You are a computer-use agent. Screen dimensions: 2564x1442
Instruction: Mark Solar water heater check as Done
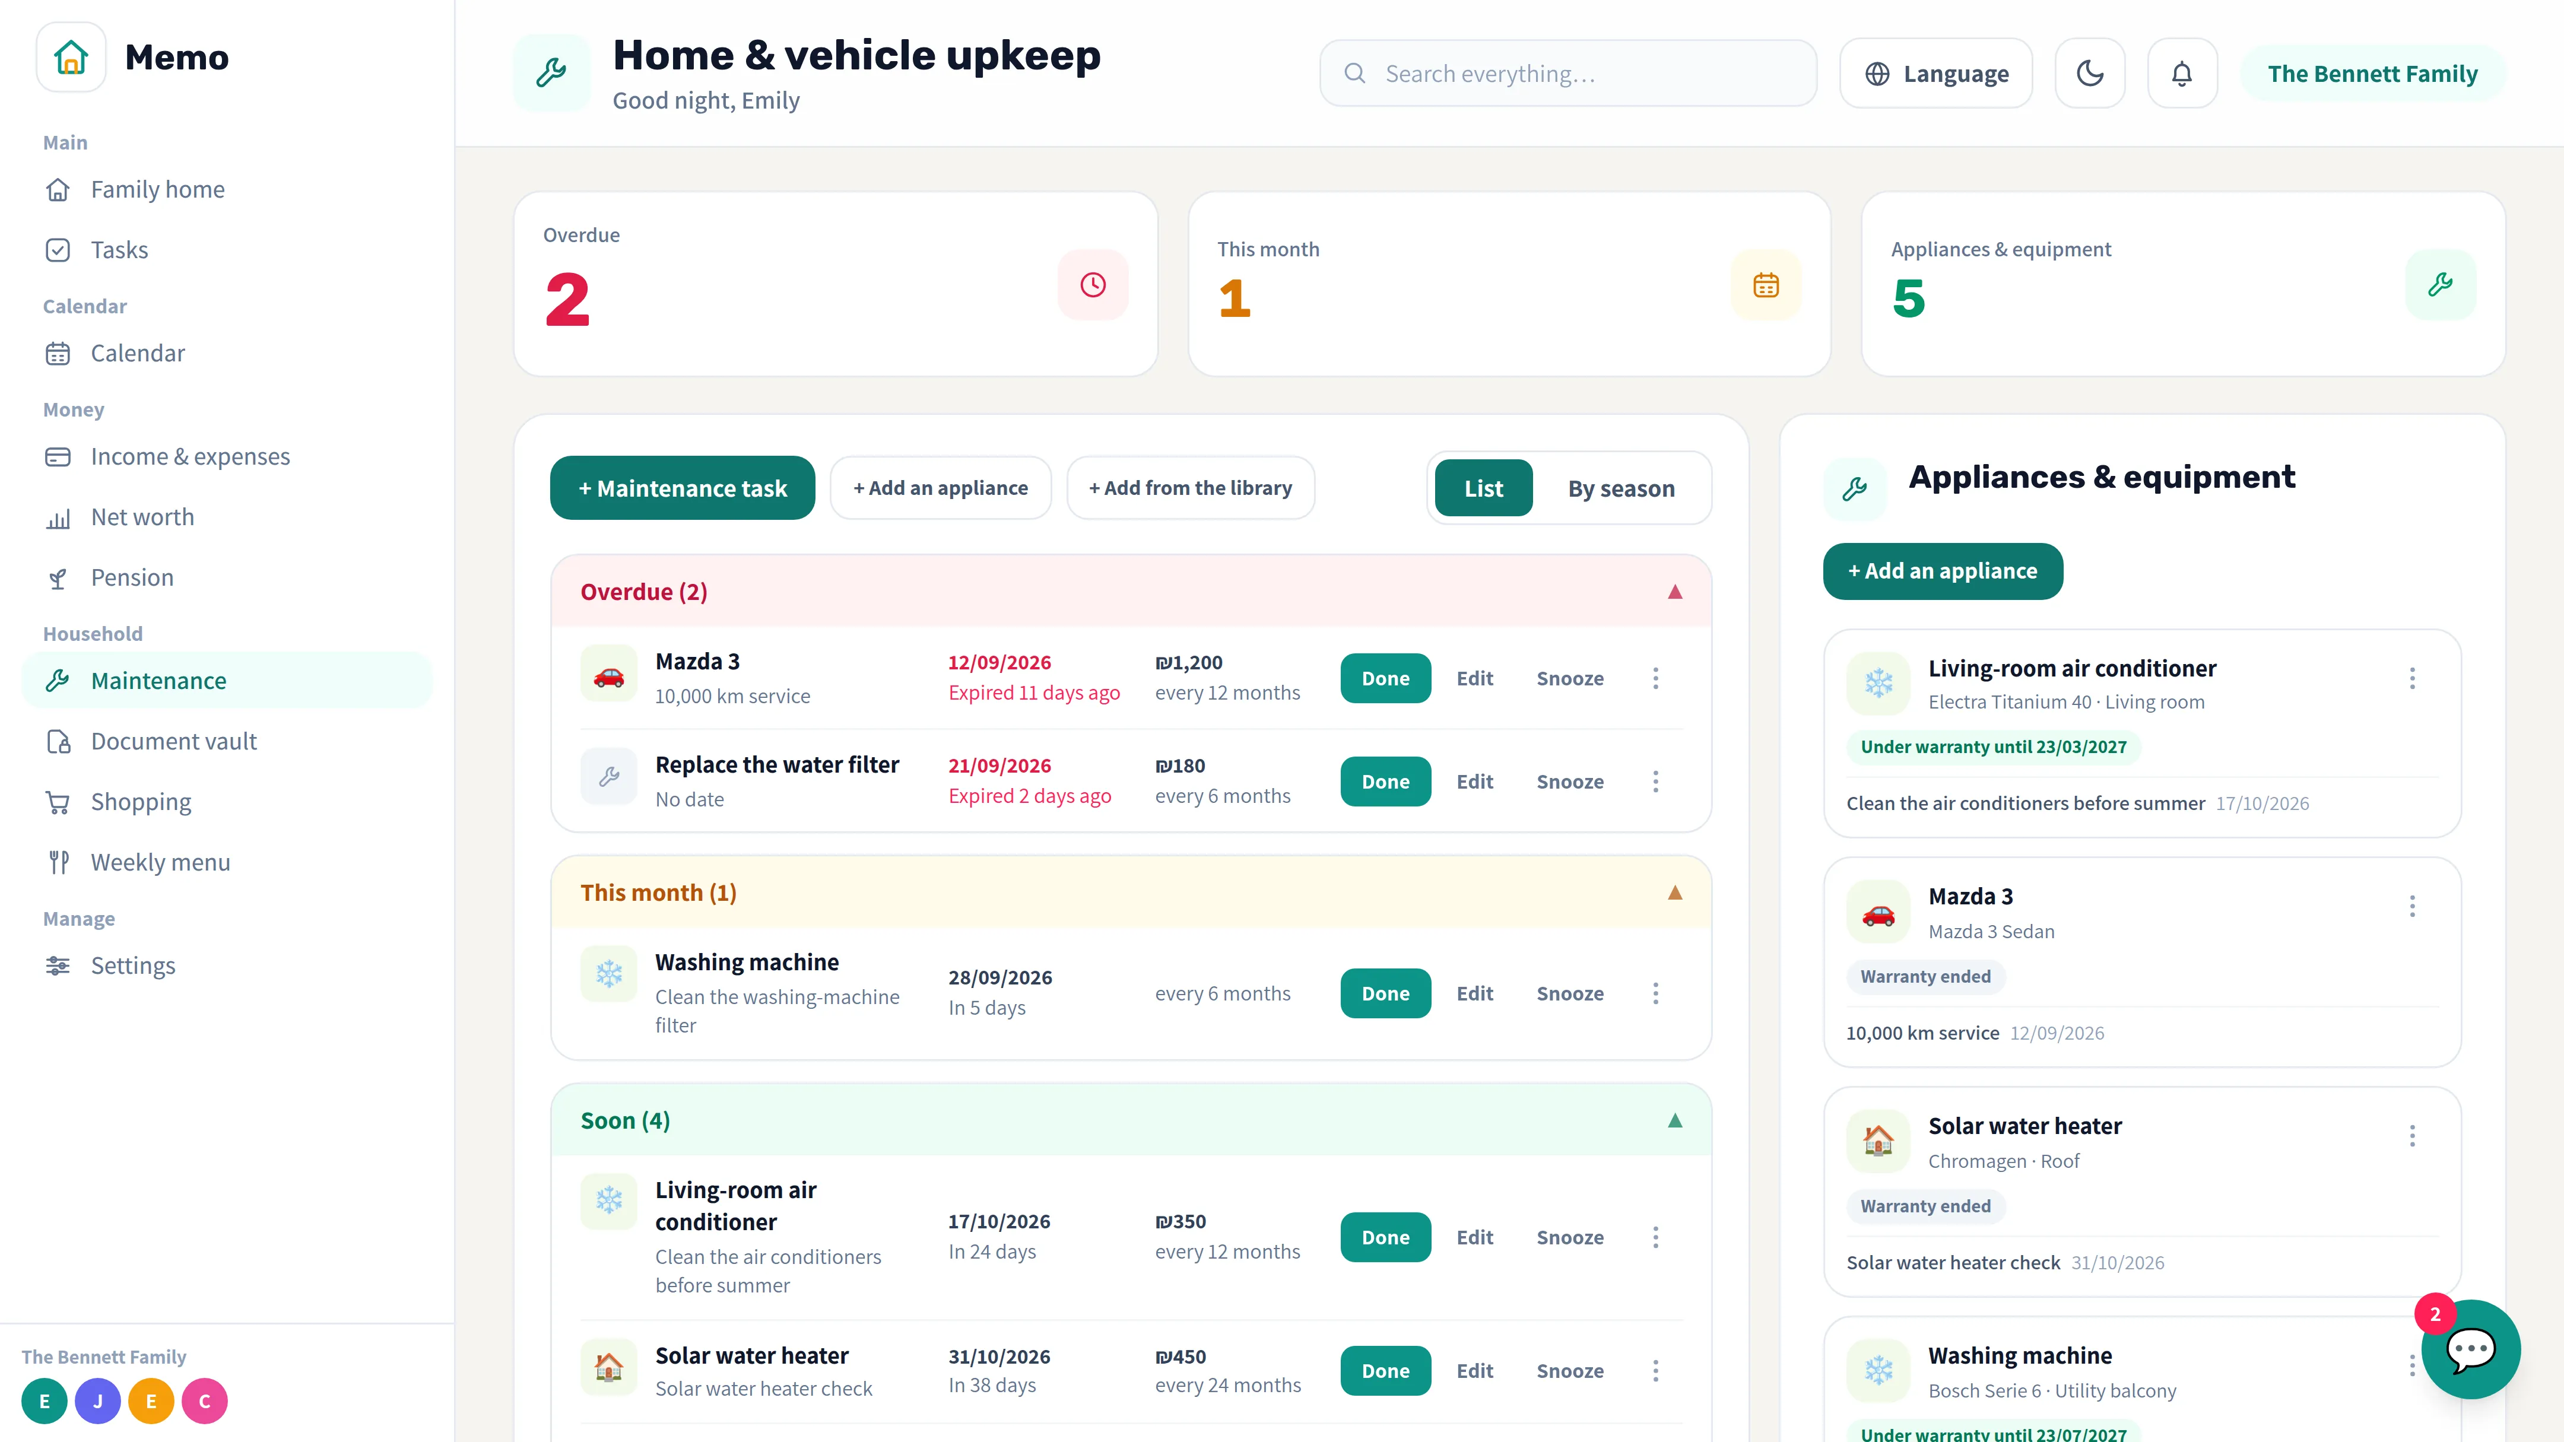(x=1385, y=1370)
